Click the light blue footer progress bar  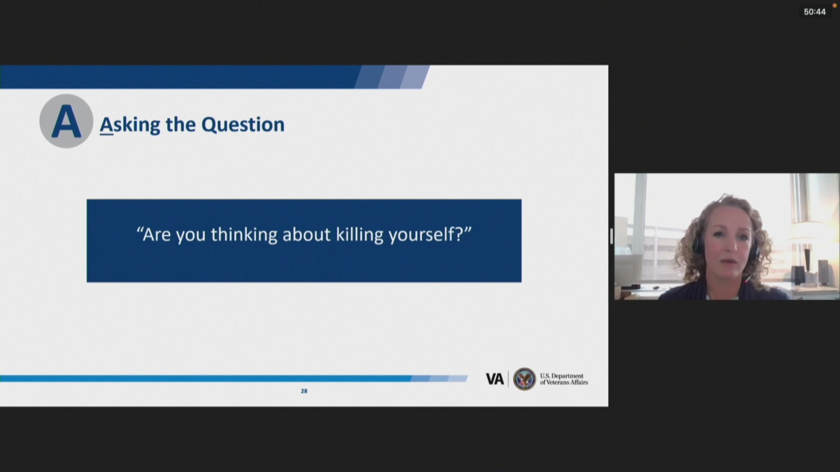pyautogui.click(x=206, y=378)
